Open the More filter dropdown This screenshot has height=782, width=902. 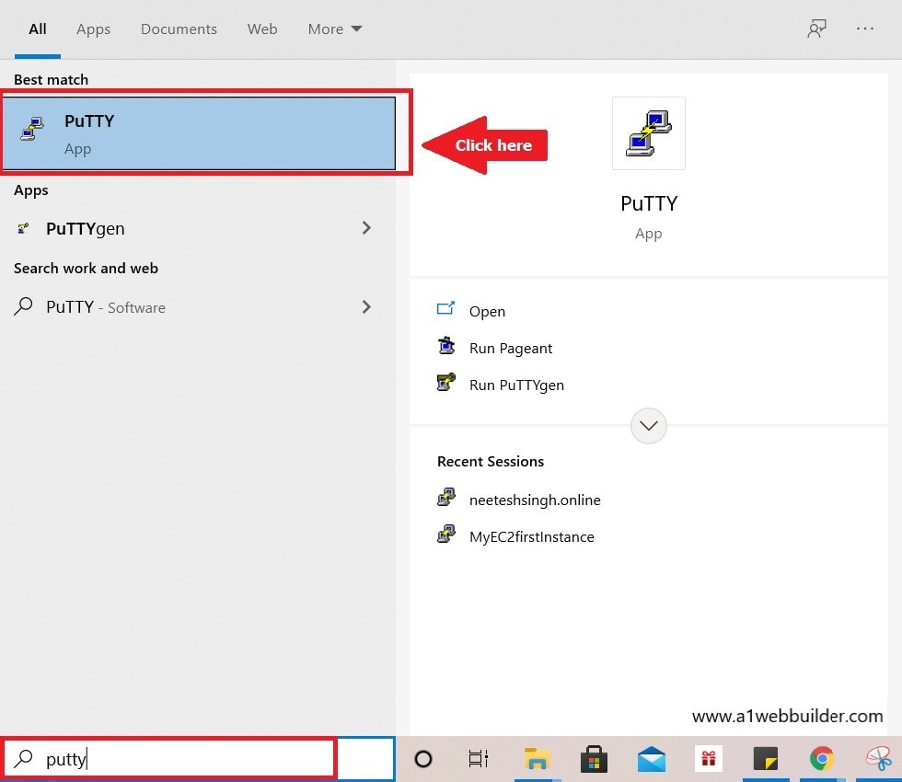pos(335,29)
